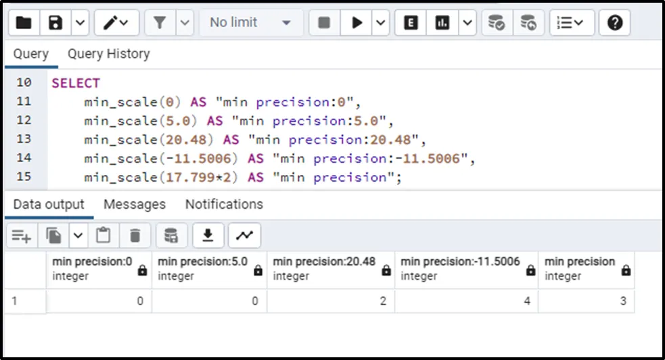This screenshot has height=360, width=665.
Task: Switch to the Query History tab
Action: click(108, 54)
